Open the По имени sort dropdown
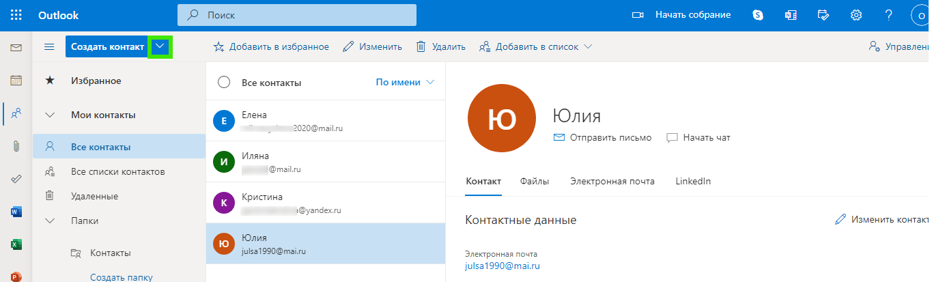Screen dimensions: 932x282 (405, 83)
